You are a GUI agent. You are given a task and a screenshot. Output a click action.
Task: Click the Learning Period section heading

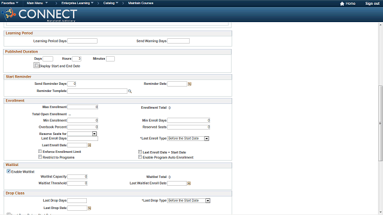coord(19,33)
